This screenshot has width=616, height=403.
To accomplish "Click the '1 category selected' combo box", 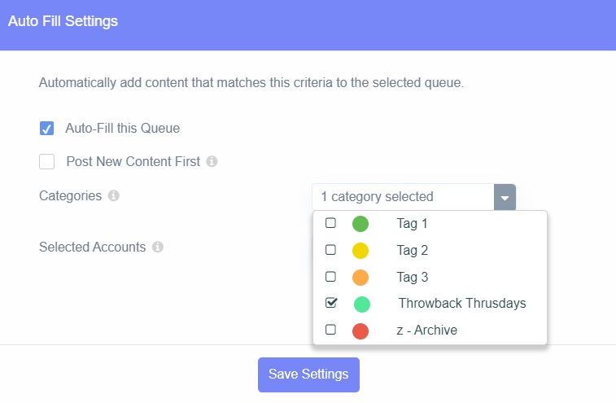I will coord(413,197).
